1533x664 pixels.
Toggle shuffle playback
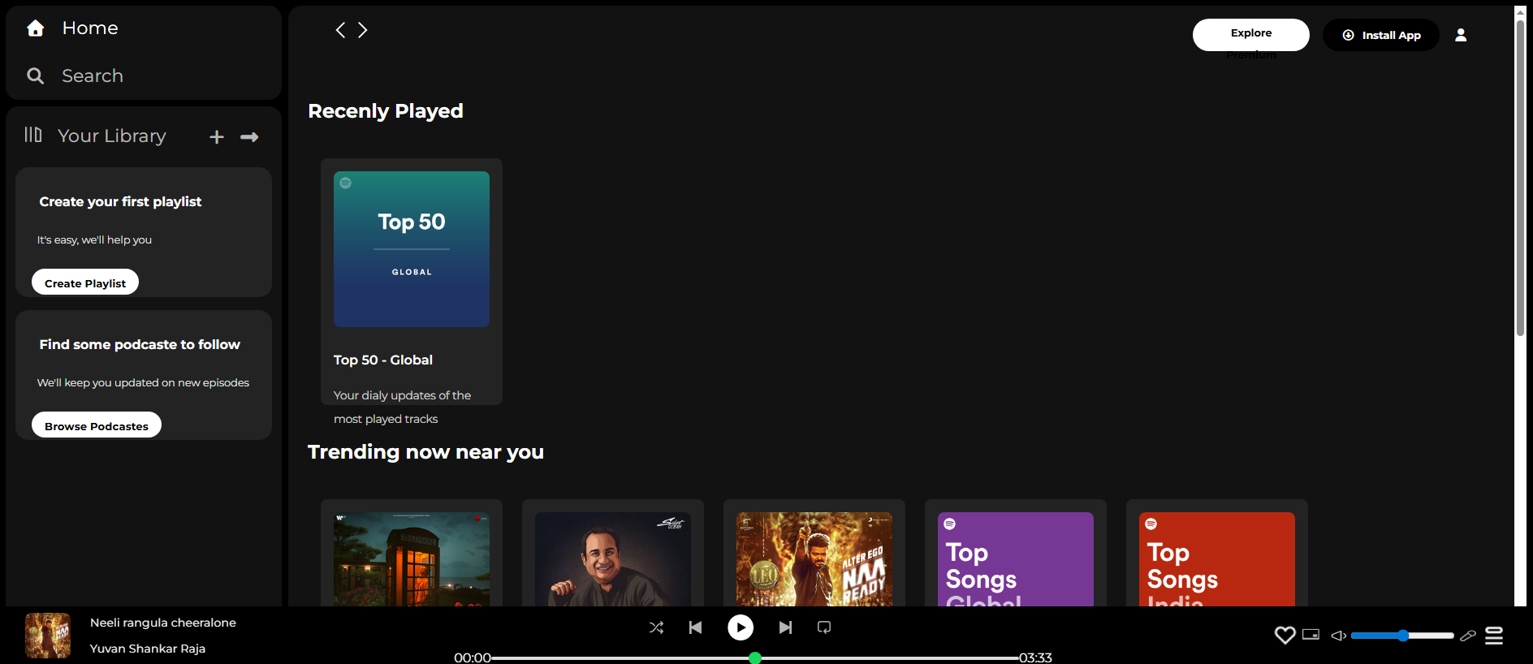pos(656,627)
